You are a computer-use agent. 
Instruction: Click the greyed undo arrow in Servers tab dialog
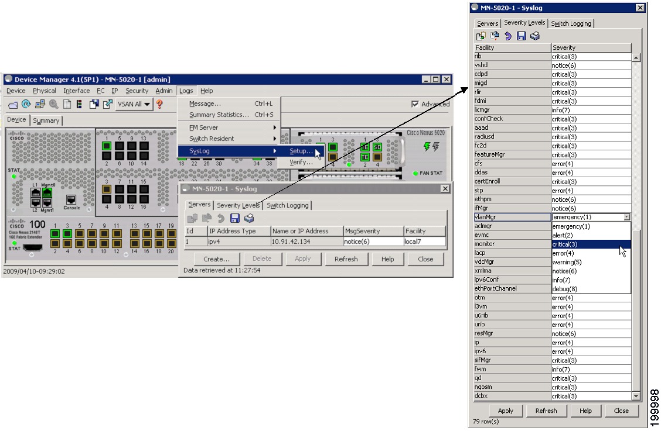click(220, 218)
